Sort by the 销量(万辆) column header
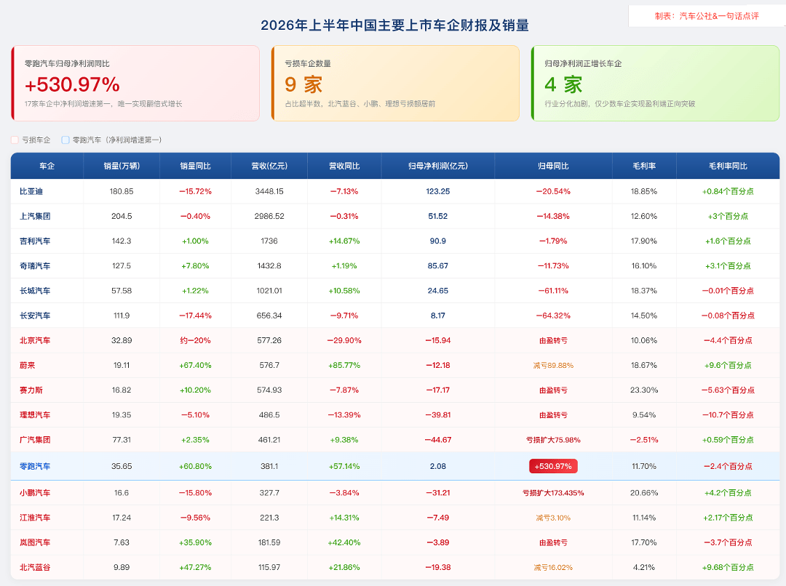786x586 pixels. click(122, 166)
